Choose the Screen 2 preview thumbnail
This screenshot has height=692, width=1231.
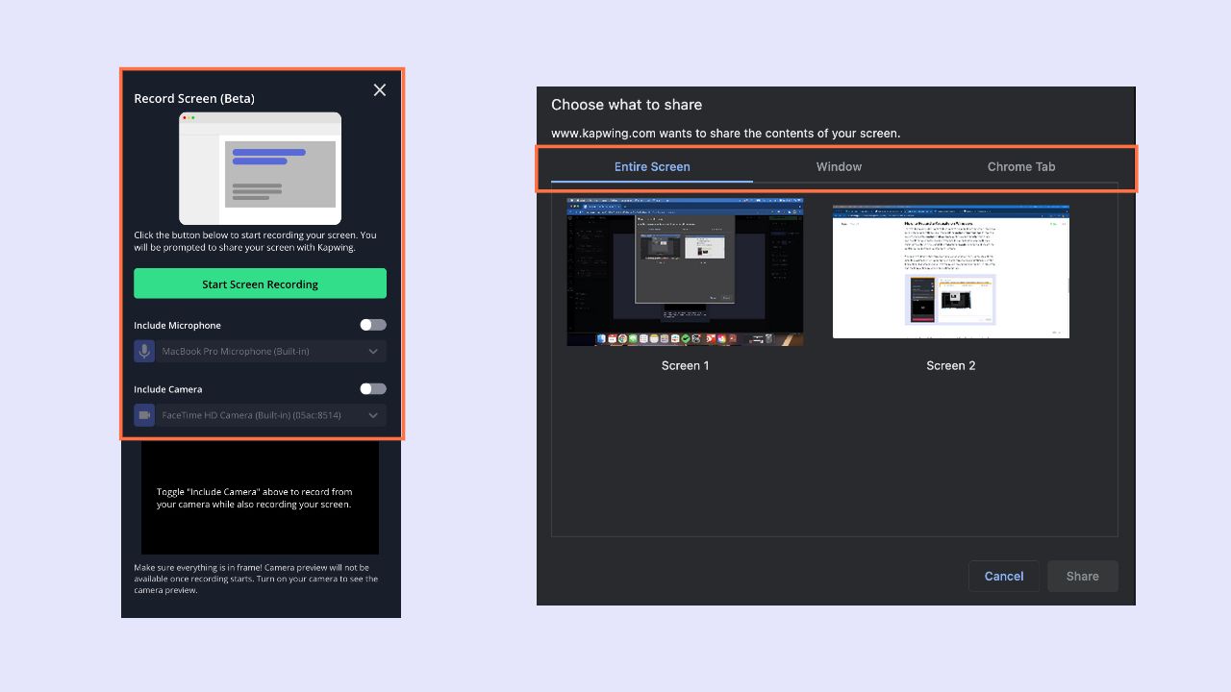point(950,271)
